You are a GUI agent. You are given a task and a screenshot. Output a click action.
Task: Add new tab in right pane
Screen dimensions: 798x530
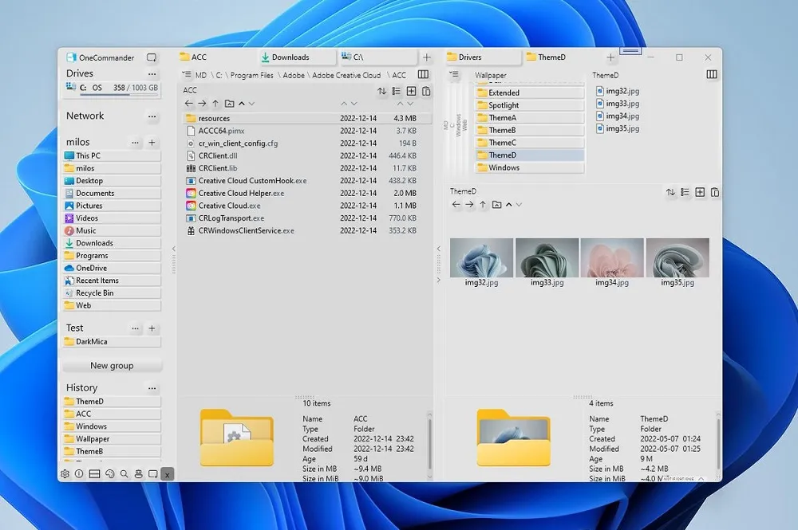(x=610, y=57)
